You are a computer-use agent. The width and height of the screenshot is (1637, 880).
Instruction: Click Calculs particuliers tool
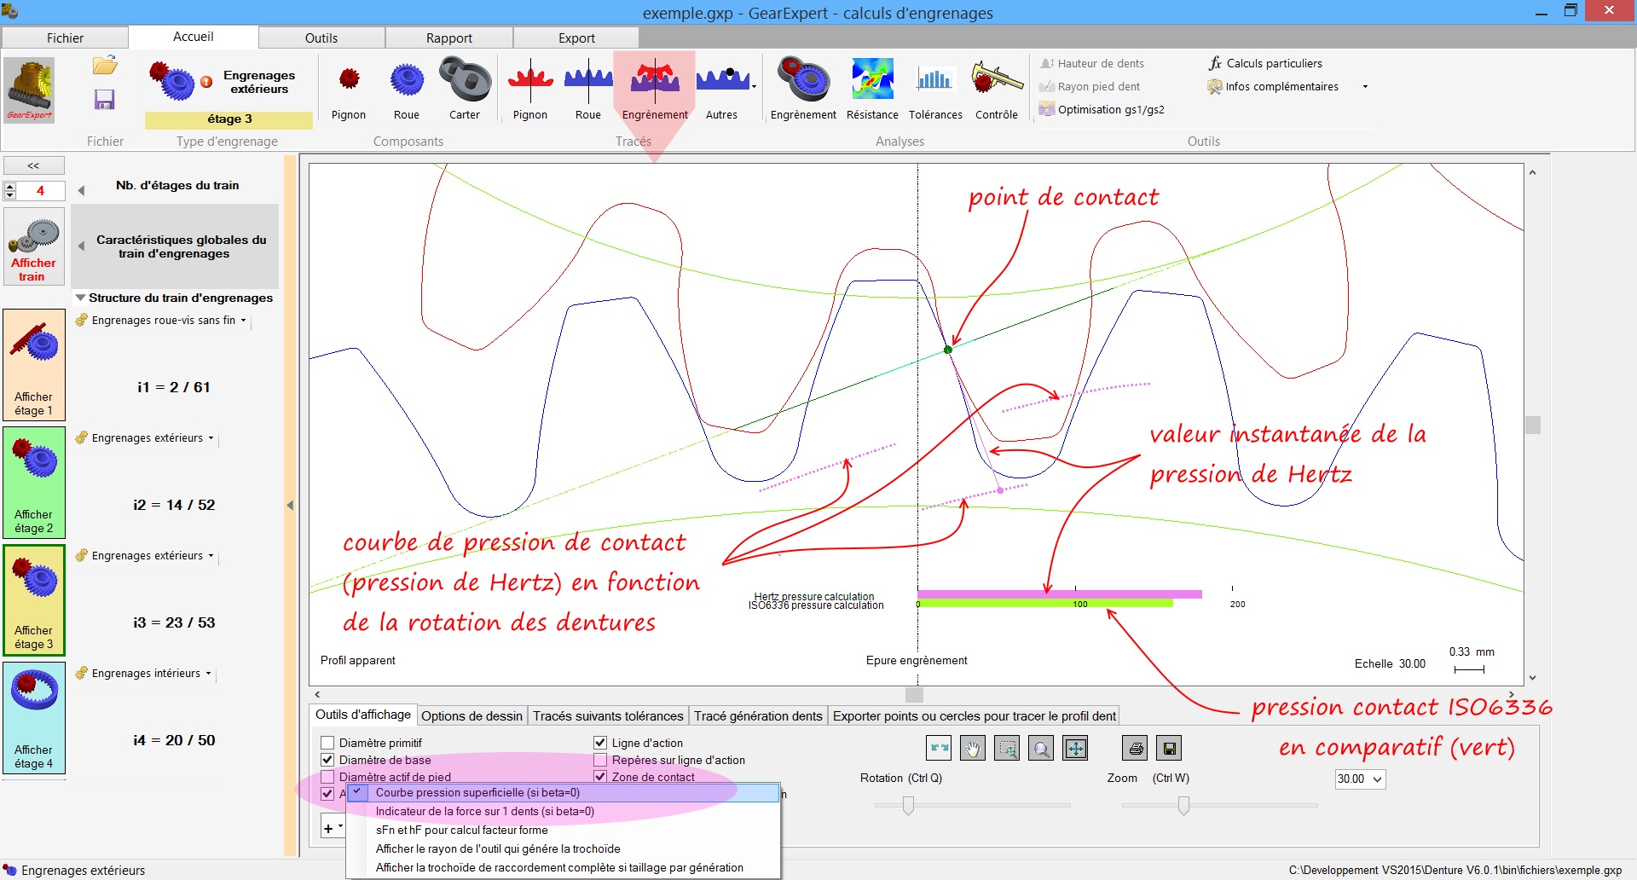[1265, 63]
